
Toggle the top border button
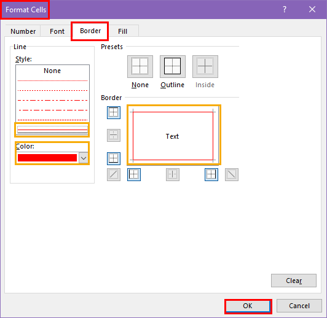pos(114,112)
